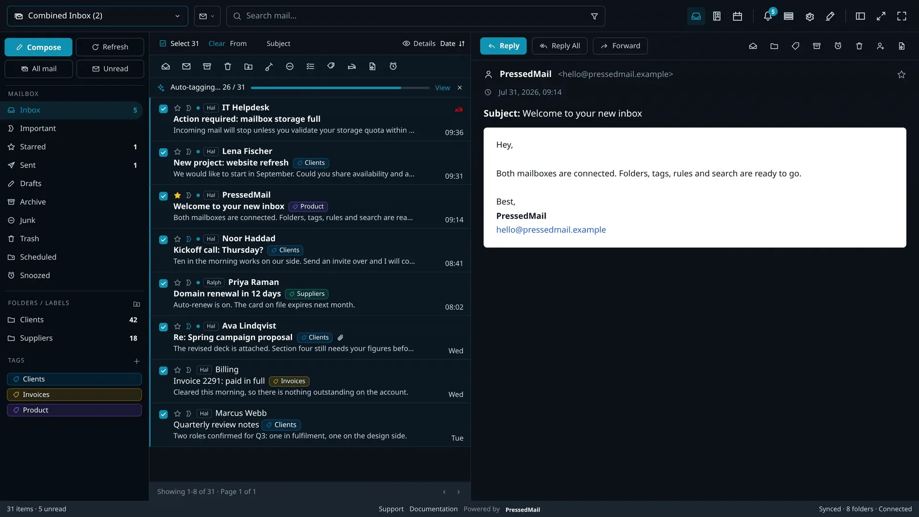Click the pencil edit icon in top bar
Image resolution: width=919 pixels, height=517 pixels.
(830, 16)
